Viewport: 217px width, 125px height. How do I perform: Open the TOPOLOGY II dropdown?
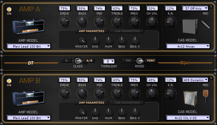109,61
